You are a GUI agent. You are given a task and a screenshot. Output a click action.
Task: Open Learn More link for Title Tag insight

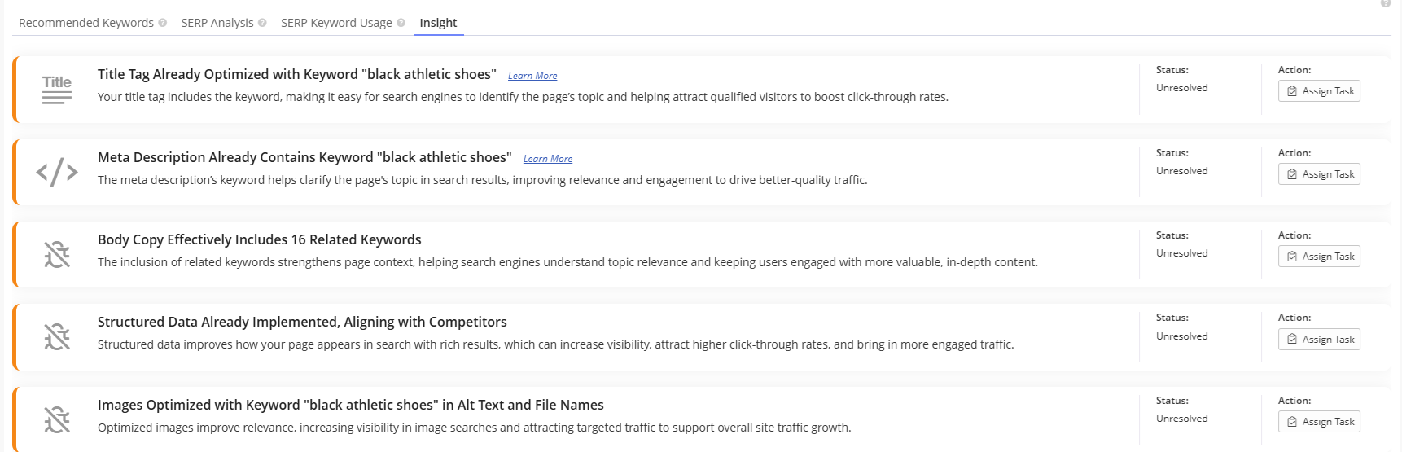coord(532,76)
